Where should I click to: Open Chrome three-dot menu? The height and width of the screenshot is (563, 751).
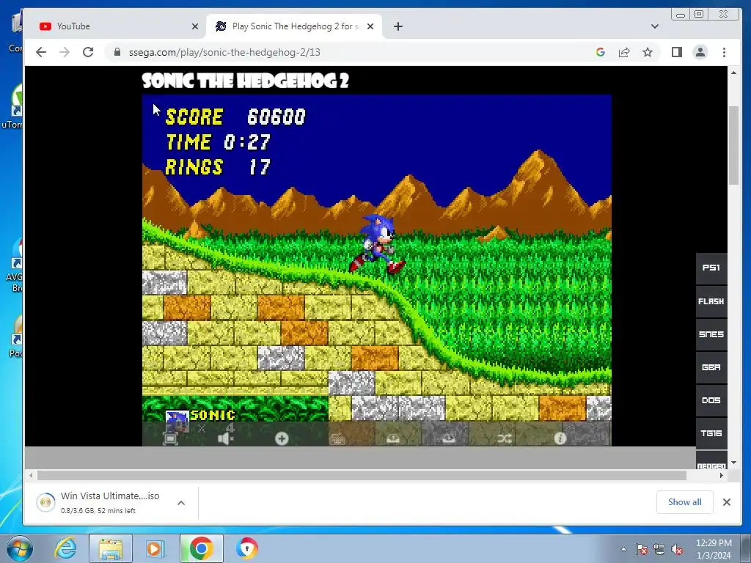coord(724,52)
